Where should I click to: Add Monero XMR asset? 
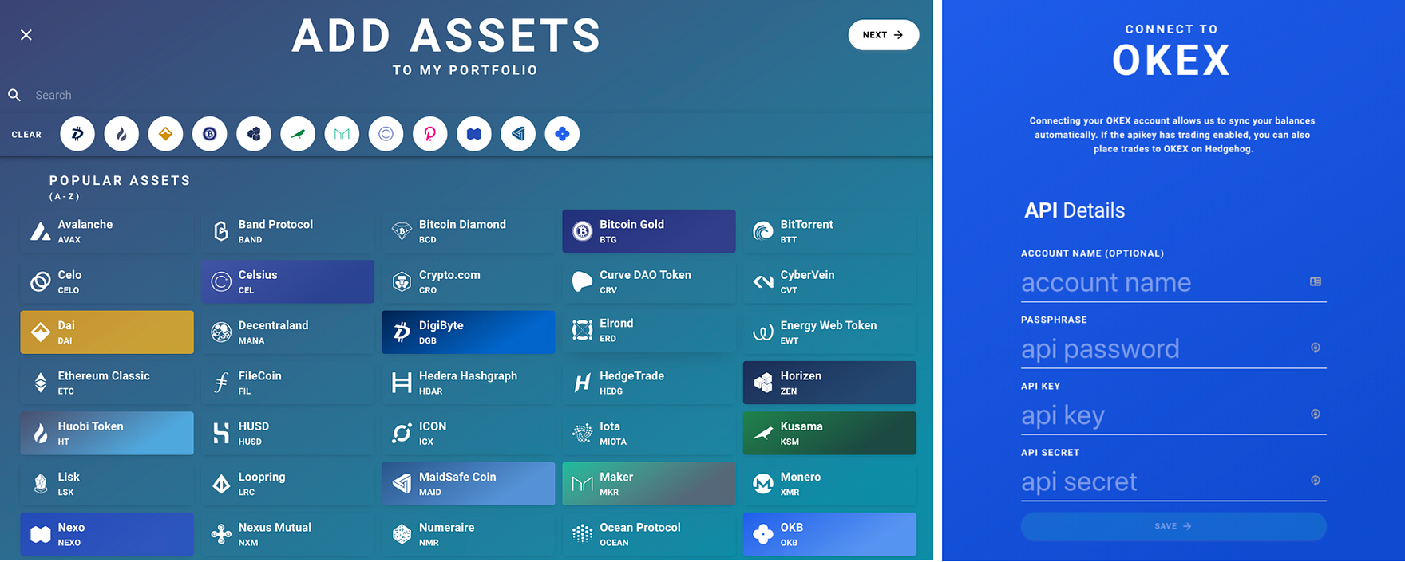tap(829, 484)
